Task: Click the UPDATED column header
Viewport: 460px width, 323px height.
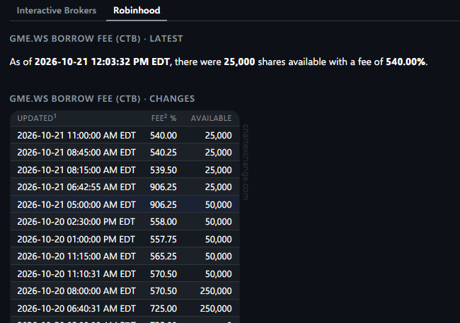Action: (35, 118)
